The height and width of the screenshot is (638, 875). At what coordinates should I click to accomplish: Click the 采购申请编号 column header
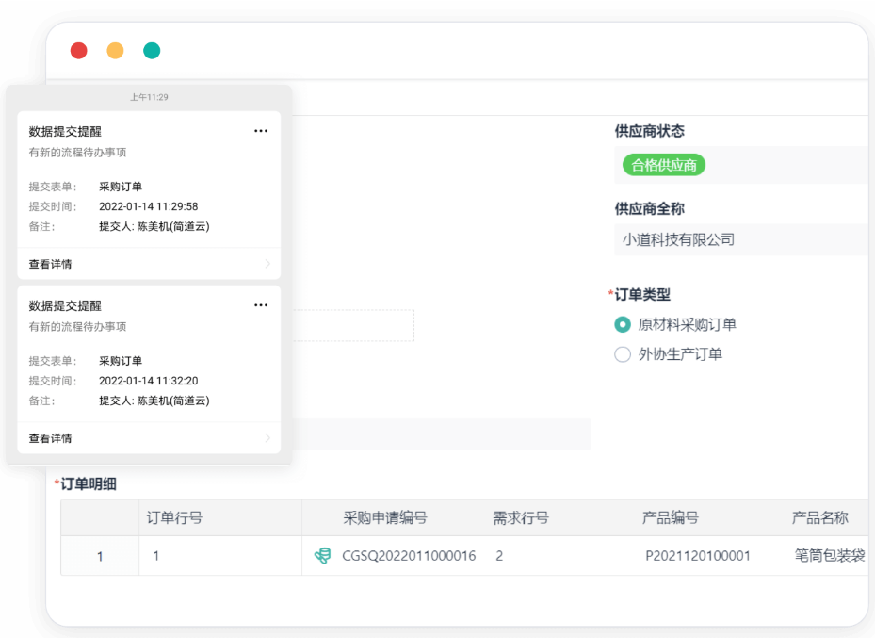pyautogui.click(x=385, y=517)
